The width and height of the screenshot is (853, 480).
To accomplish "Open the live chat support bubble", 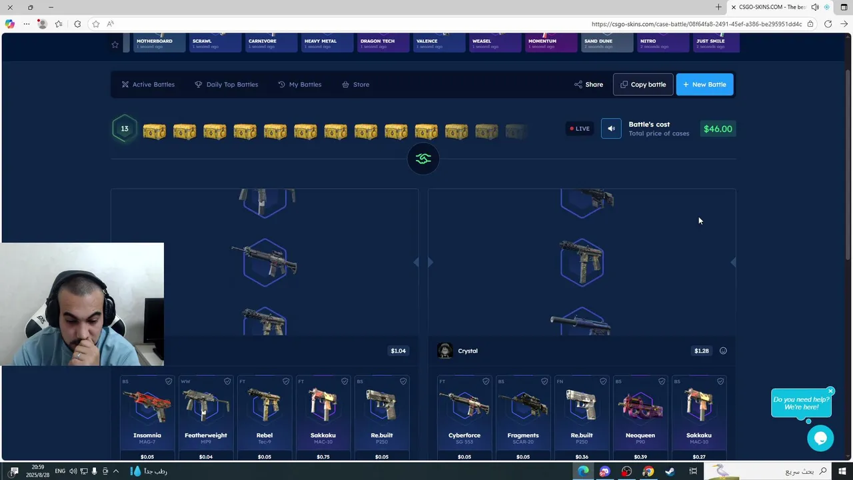I will point(820,438).
